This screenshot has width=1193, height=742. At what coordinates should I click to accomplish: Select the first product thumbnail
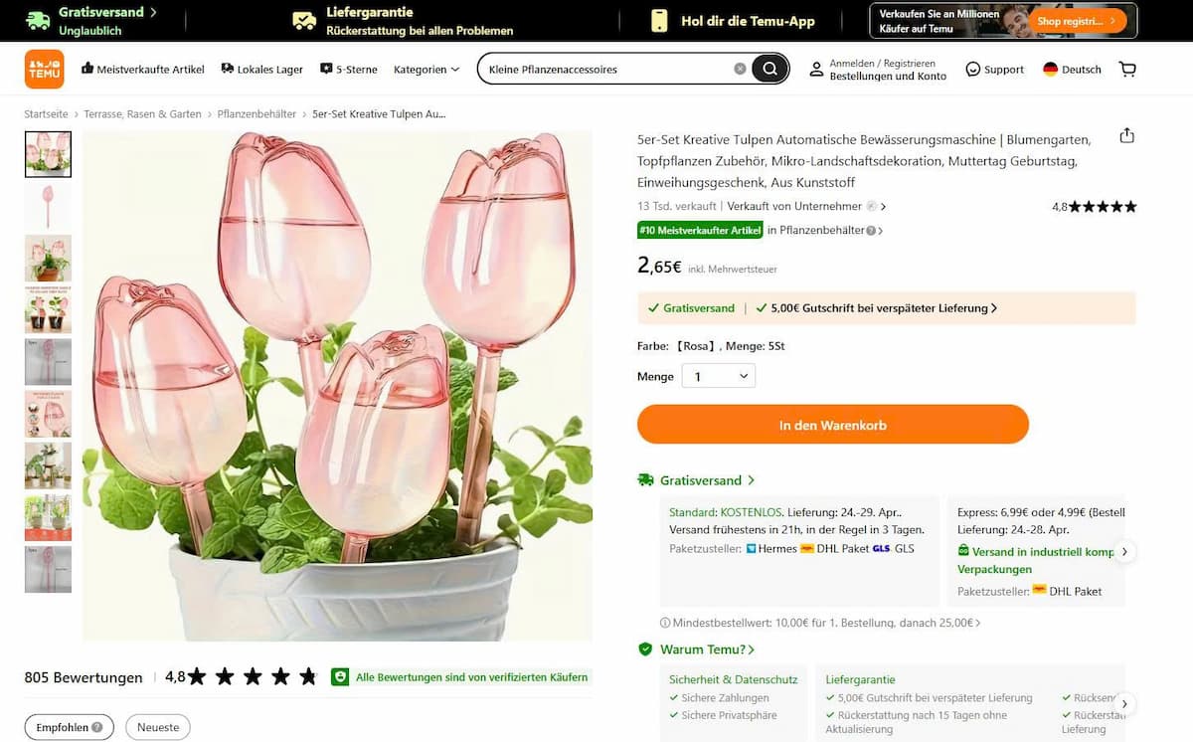point(48,154)
